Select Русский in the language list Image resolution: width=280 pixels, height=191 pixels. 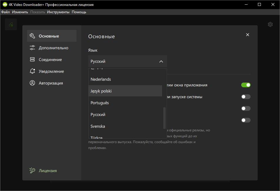tap(125, 115)
